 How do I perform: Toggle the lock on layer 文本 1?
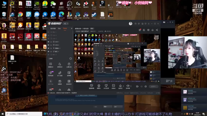click(51, 42)
